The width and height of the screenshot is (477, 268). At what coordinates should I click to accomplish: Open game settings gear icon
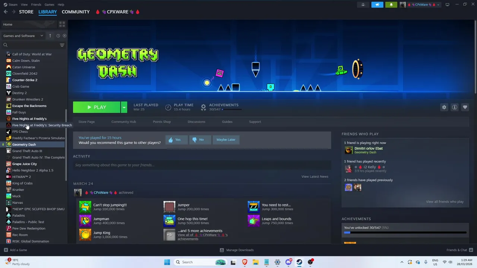tap(444, 107)
